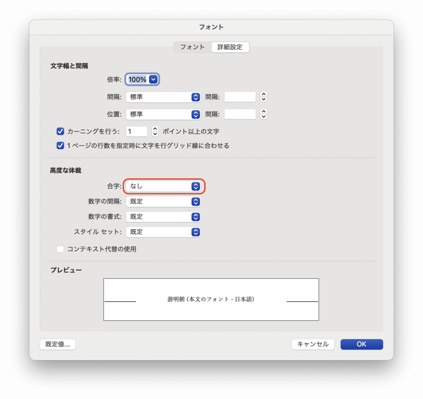Viewport: 423px width, 399px height.
Task: Click the 倍率 100% text field
Action: [137, 80]
